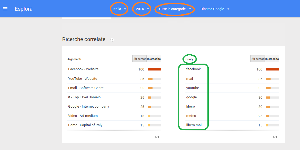Open the Rome - Capital of Italy topic
This screenshot has height=150, width=300.
[x=85, y=125]
